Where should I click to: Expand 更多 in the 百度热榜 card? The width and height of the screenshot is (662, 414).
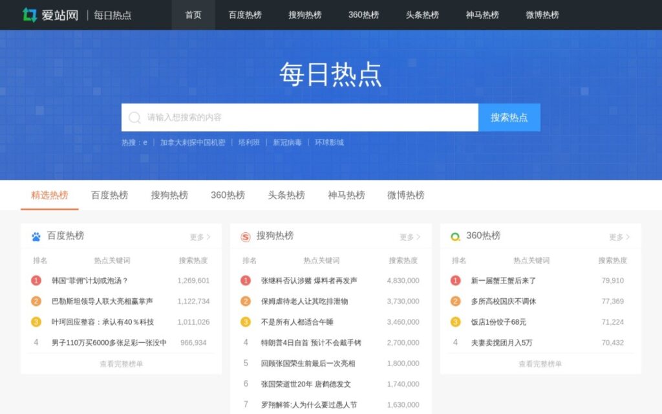200,237
